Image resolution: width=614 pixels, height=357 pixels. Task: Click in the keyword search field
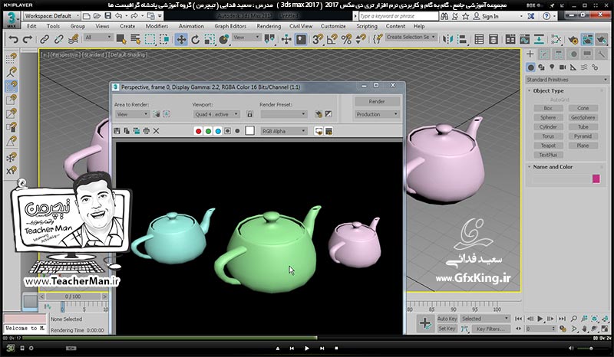398,16
